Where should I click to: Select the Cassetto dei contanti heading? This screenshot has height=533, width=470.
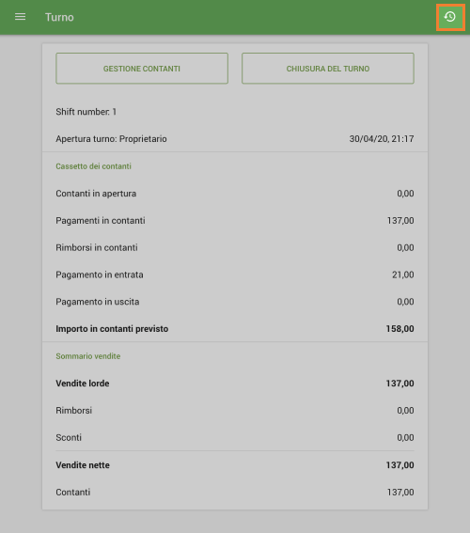point(93,166)
